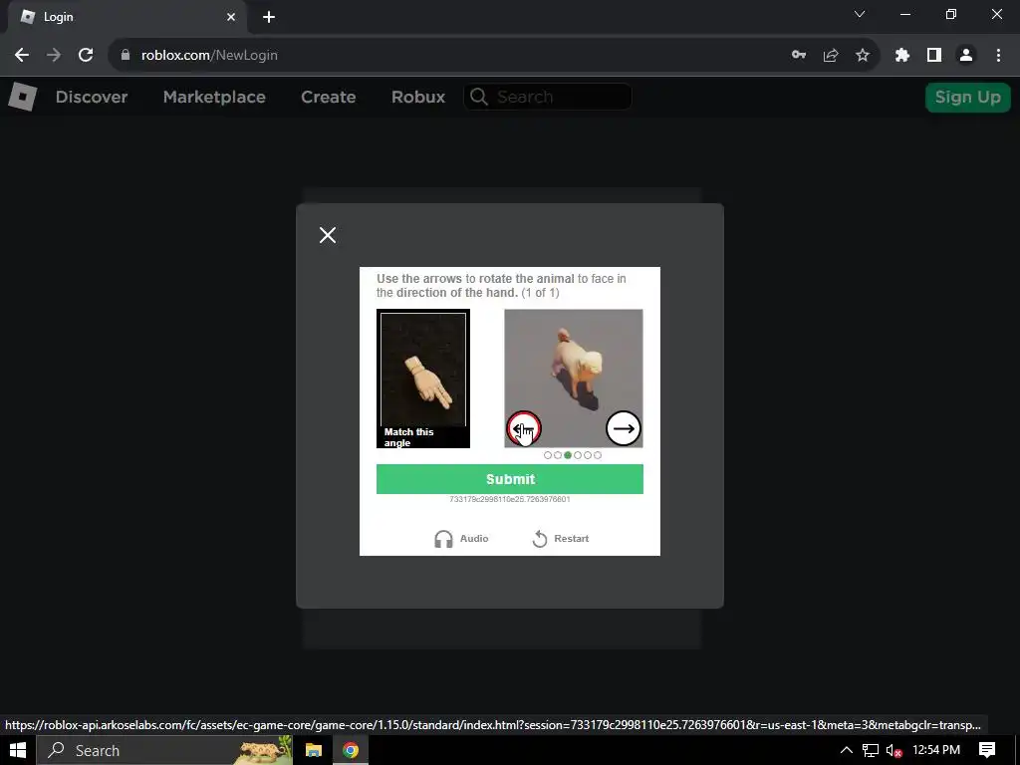Click the rotating animal image
Screen dimensions: 1020x765
click(574, 378)
